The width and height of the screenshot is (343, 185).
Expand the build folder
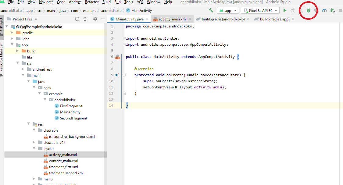[x=17, y=51]
